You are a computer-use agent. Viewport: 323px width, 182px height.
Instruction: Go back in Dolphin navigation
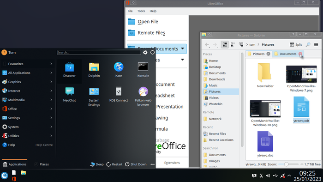tap(207, 44)
